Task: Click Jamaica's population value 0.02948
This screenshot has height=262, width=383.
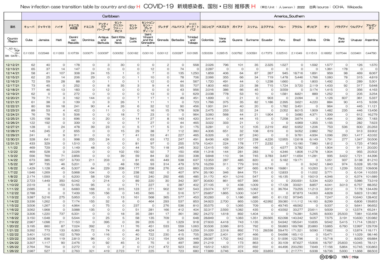Action: coord(44,53)
